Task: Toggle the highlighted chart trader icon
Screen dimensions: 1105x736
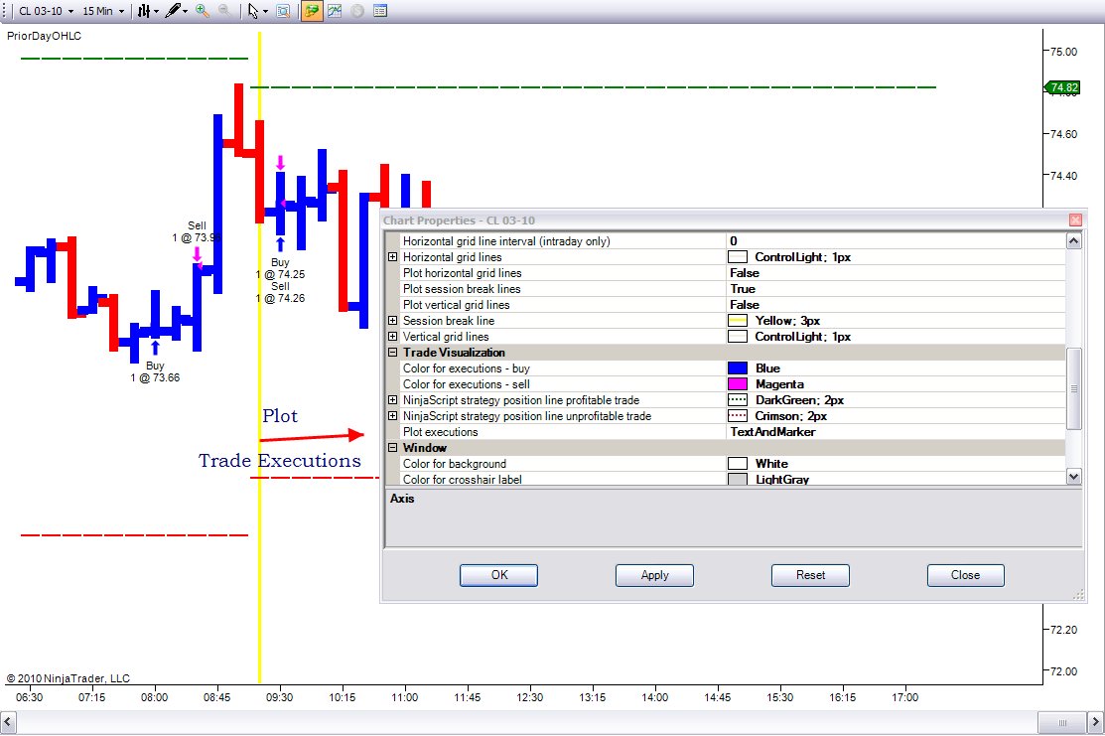Action: 312,11
